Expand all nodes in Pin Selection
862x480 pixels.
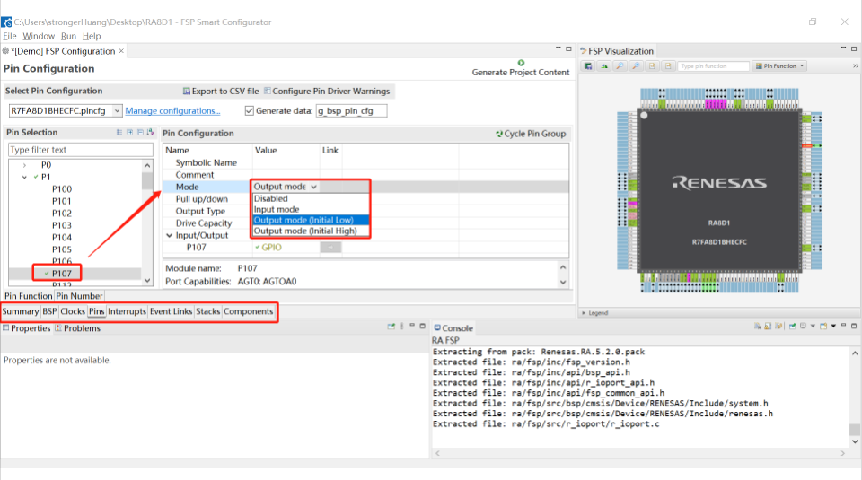pyautogui.click(x=129, y=133)
